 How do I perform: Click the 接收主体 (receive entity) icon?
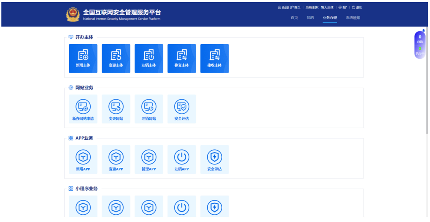pyautogui.click(x=214, y=58)
